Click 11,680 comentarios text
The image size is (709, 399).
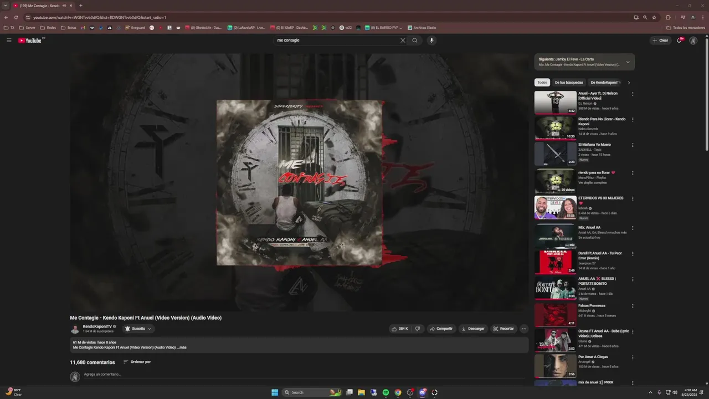93,362
